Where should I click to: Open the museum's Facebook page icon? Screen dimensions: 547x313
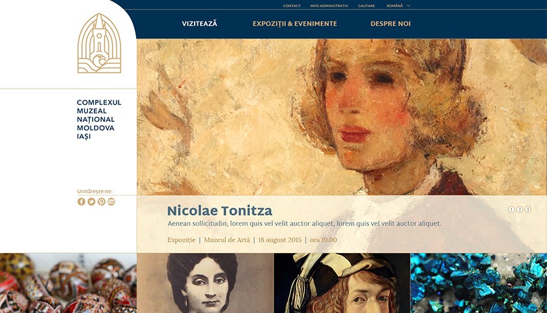(81, 201)
